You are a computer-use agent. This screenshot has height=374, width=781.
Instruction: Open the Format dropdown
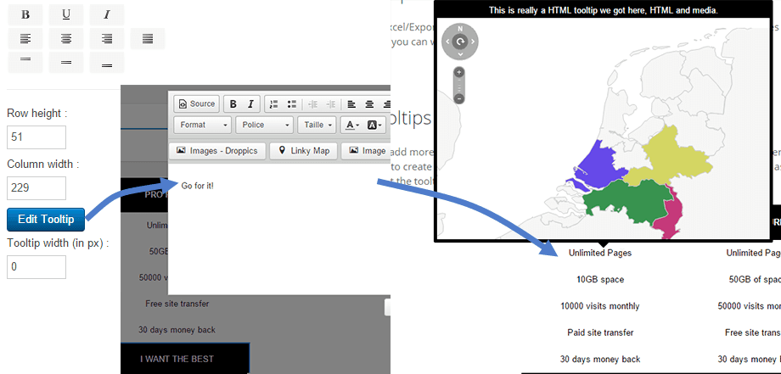(x=203, y=126)
